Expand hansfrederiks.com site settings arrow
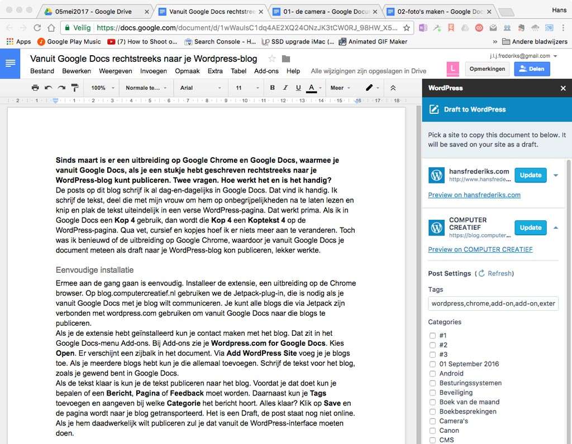Image resolution: width=572 pixels, height=444 pixels. [x=556, y=175]
